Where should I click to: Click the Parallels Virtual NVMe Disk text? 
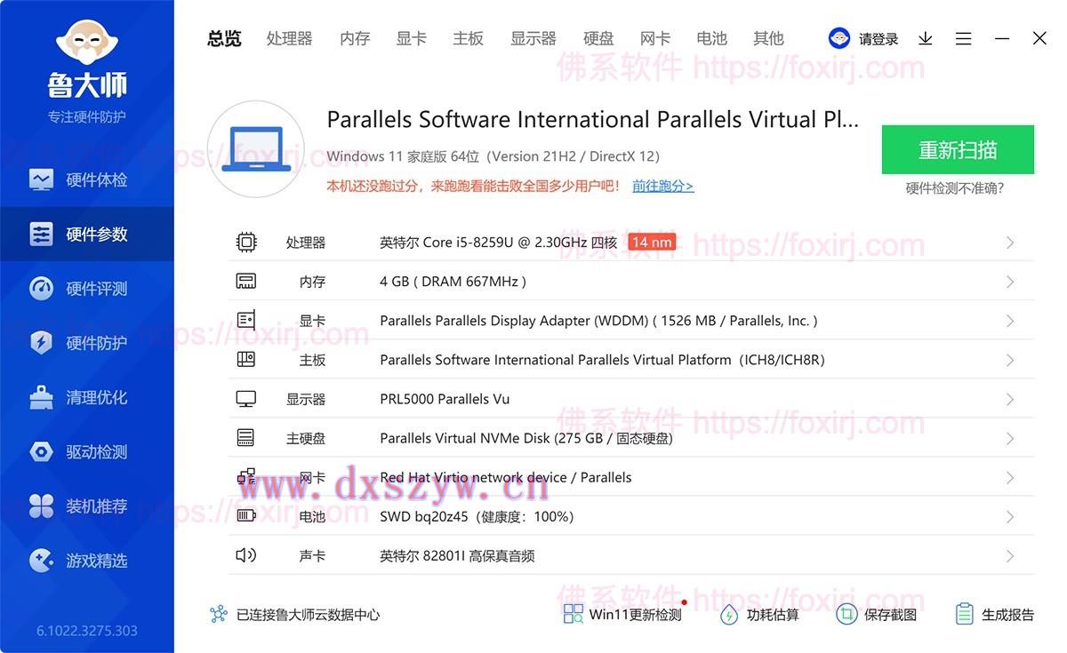click(x=526, y=438)
